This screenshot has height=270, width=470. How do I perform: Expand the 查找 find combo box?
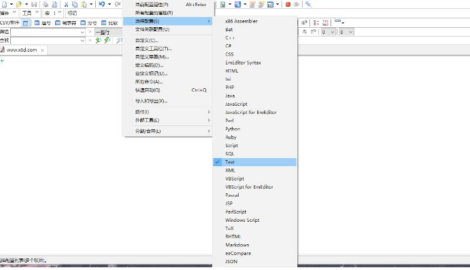coord(82,41)
